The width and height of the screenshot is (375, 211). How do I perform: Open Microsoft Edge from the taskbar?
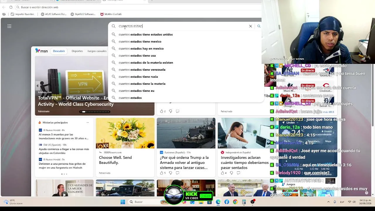pos(218,202)
